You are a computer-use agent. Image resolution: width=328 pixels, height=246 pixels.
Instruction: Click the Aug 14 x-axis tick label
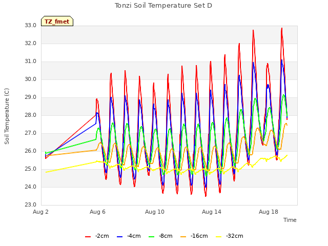212,212
